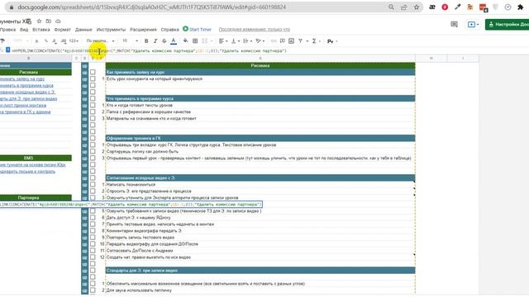Click the merge cells icon

click(205, 40)
